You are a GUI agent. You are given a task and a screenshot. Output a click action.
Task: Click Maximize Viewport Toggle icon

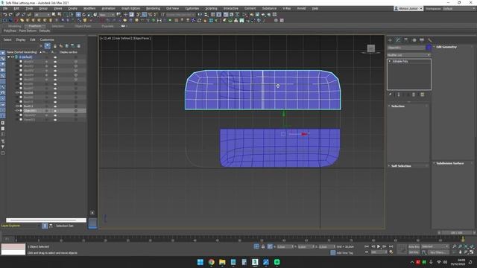click(x=472, y=252)
